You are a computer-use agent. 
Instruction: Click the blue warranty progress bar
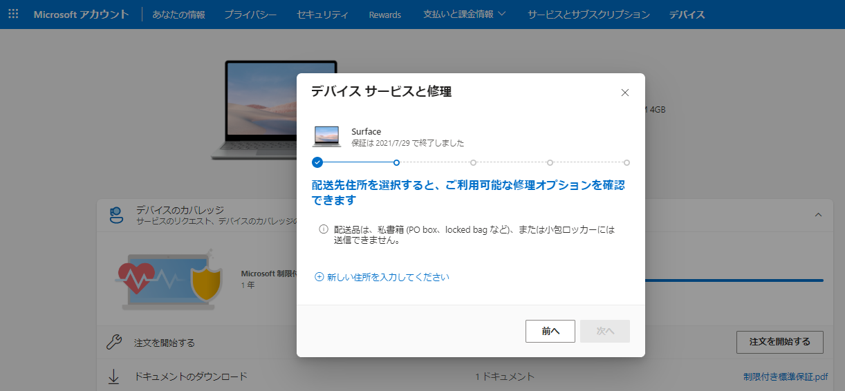(734, 280)
